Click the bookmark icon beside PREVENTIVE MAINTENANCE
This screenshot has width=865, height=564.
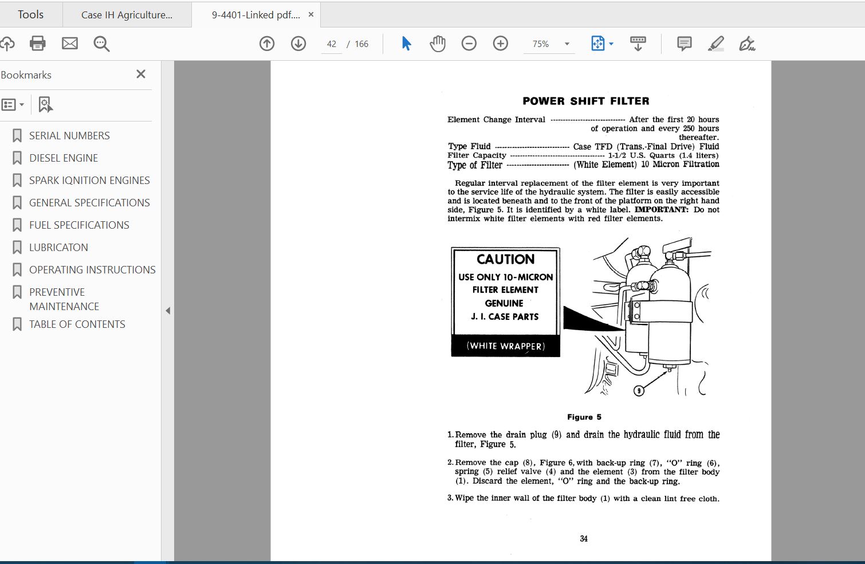point(17,292)
